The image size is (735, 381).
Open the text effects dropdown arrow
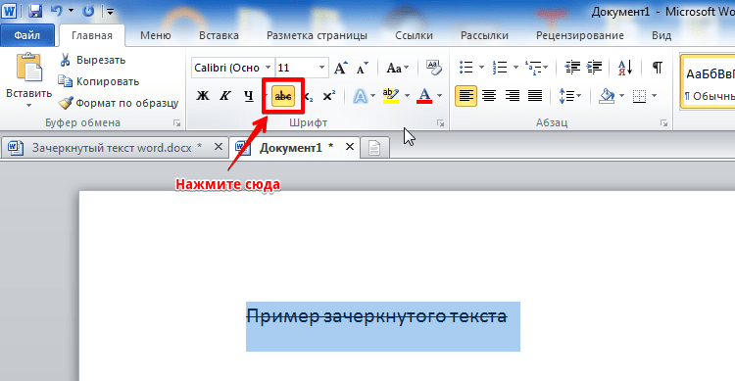pos(373,96)
